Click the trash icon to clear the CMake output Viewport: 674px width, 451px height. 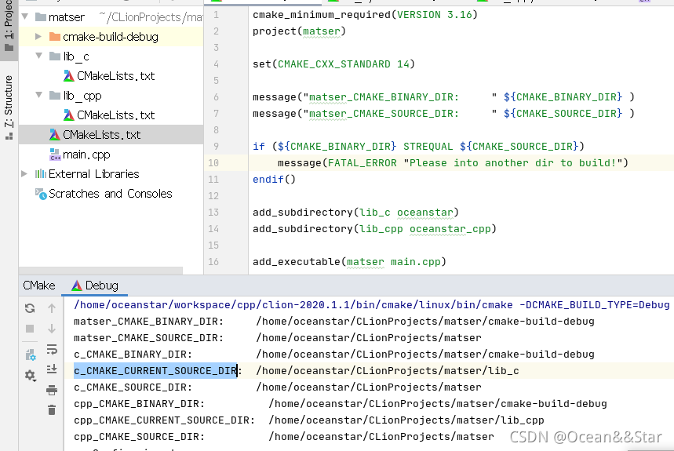pos(52,409)
